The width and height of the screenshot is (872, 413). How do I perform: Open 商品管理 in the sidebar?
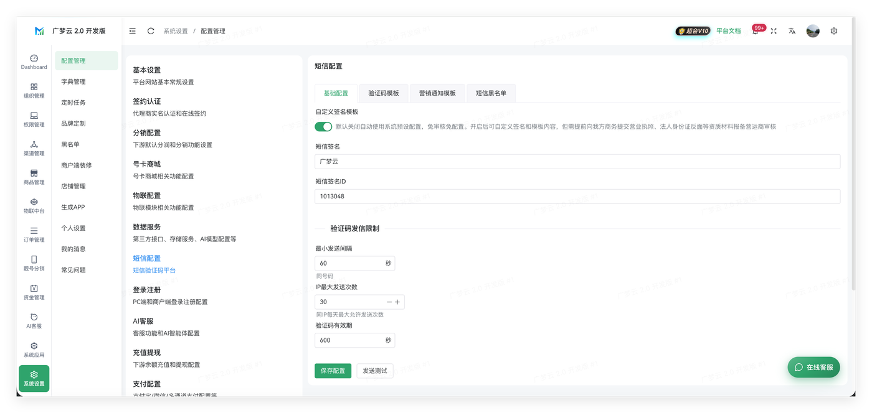(x=34, y=177)
